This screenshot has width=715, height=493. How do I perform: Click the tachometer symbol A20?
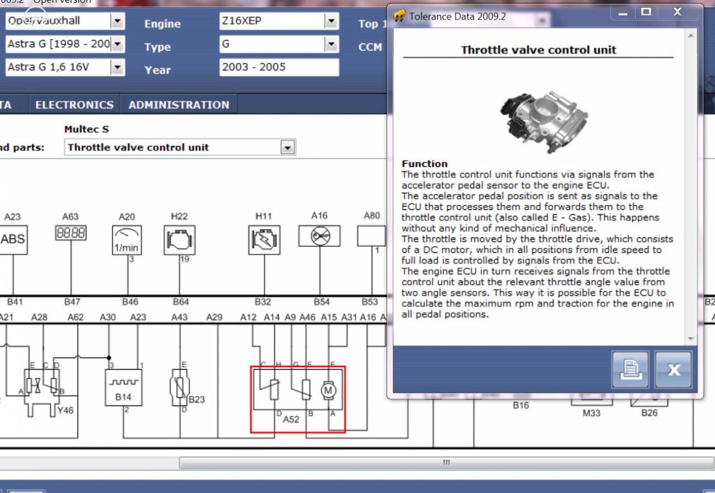127,240
